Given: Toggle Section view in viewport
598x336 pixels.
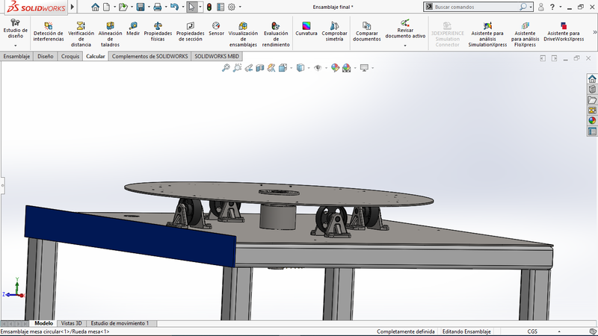Looking at the screenshot, I should 259,68.
